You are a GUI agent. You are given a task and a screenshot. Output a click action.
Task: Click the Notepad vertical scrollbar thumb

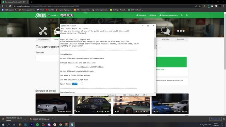(155, 43)
